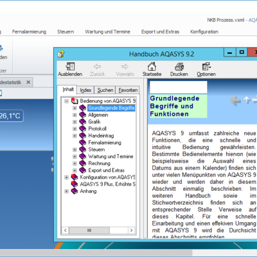Expand the Anhang tree node
This screenshot has width=257, height=257.
[x=66, y=191]
